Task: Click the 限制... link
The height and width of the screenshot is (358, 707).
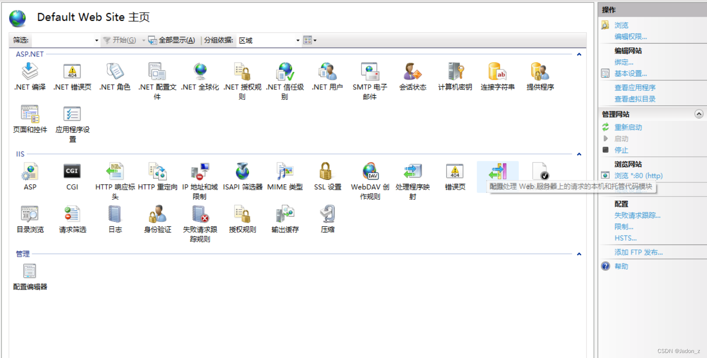Action: [624, 227]
